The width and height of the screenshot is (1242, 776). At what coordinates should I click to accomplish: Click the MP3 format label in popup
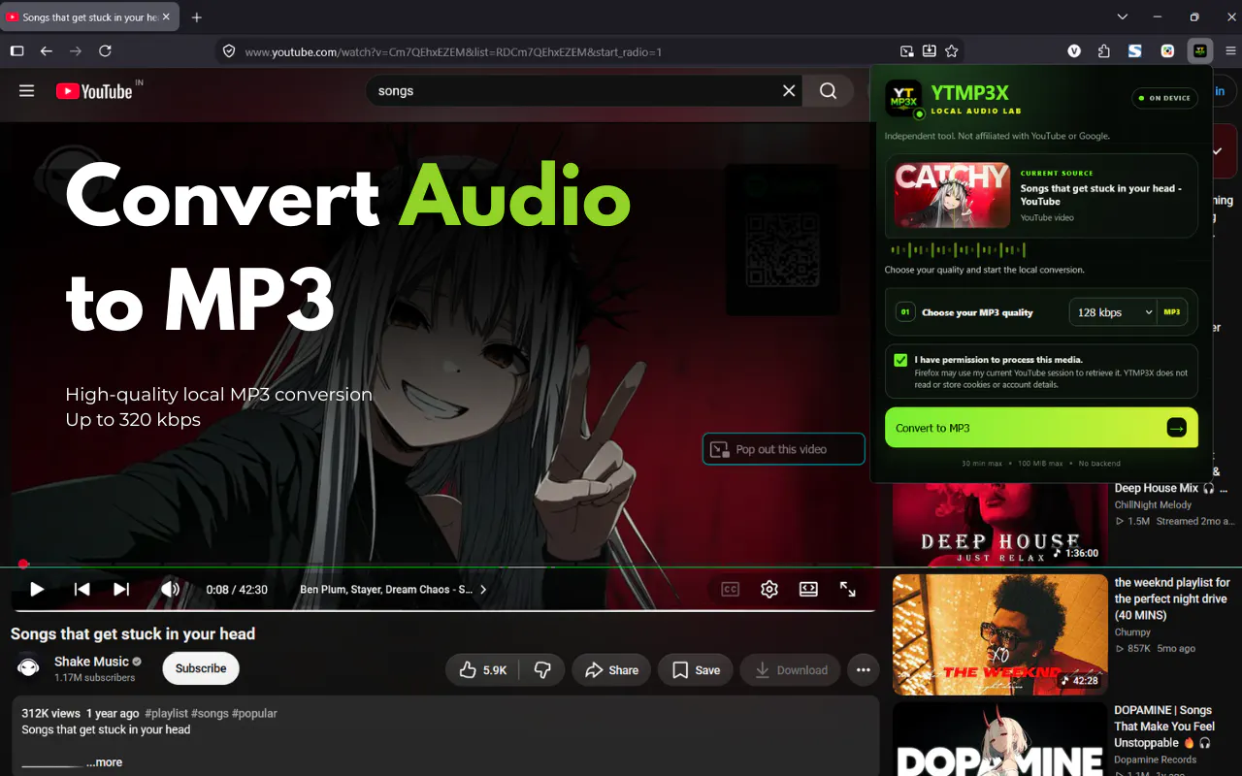pyautogui.click(x=1172, y=312)
